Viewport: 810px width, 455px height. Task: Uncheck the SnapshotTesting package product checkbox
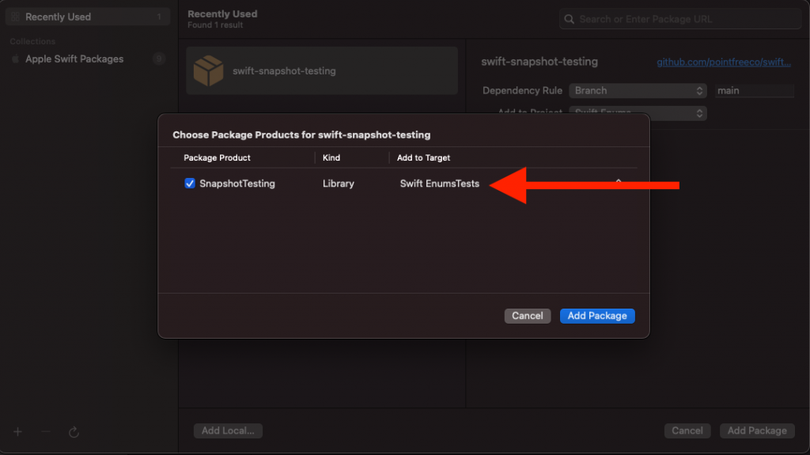(x=190, y=184)
